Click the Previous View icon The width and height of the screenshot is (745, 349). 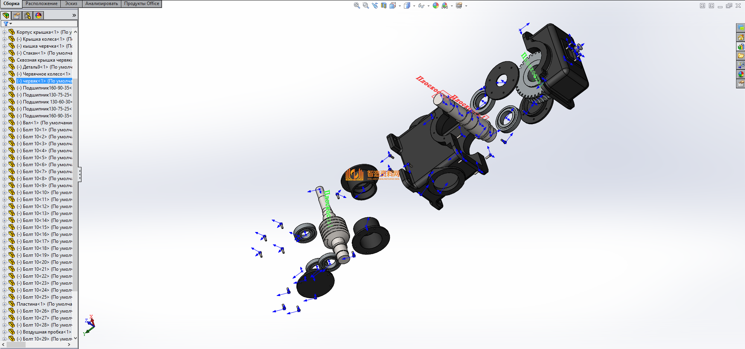[x=374, y=5]
